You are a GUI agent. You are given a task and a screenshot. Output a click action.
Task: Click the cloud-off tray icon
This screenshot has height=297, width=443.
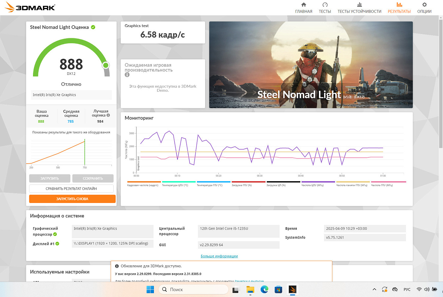(x=395, y=289)
